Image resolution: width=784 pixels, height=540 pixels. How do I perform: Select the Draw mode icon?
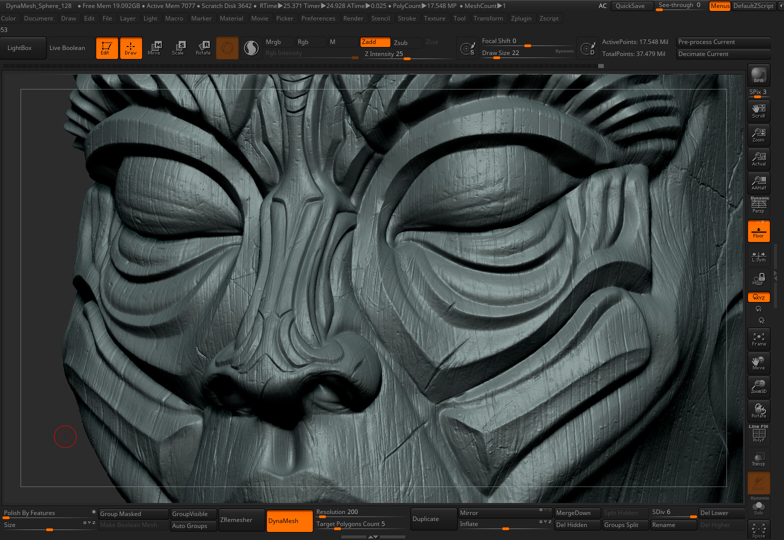(131, 48)
